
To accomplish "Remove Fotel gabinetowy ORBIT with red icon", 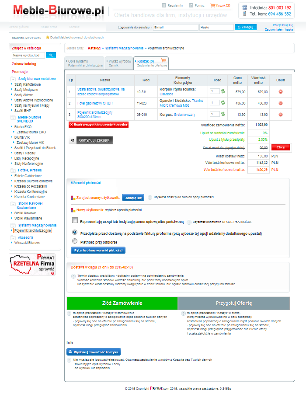I will pos(280,103).
